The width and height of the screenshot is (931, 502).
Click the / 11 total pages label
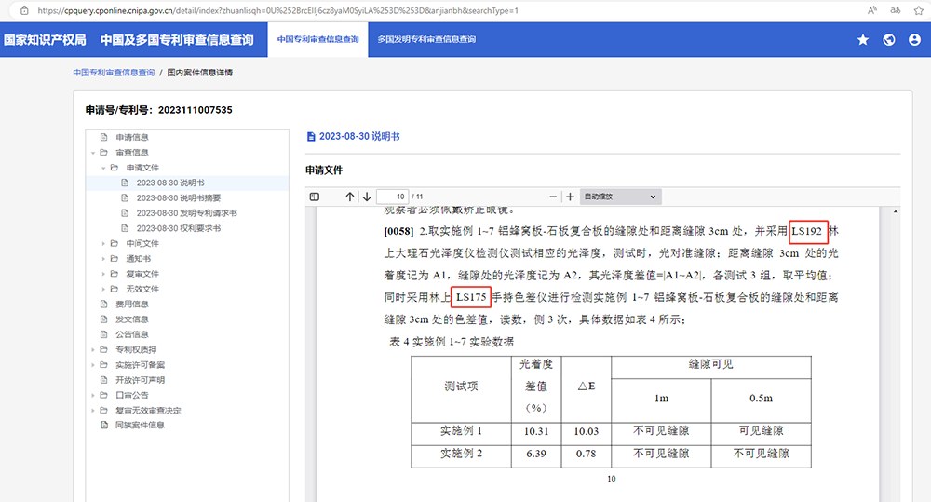pyautogui.click(x=417, y=197)
